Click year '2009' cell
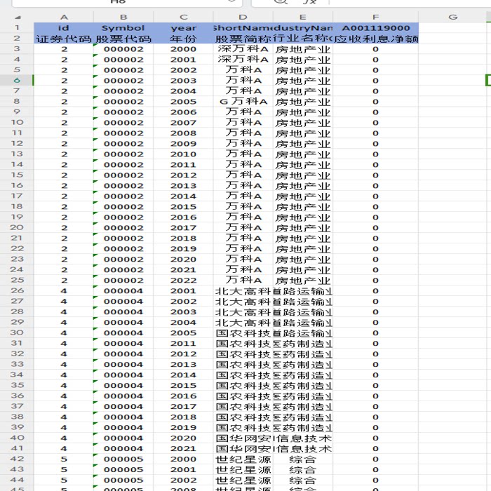The height and width of the screenshot is (491, 491). (184, 144)
